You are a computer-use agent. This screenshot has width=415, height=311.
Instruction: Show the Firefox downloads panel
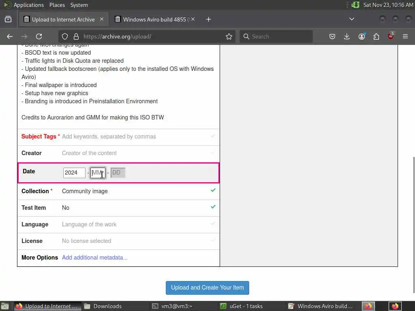pyautogui.click(x=347, y=36)
